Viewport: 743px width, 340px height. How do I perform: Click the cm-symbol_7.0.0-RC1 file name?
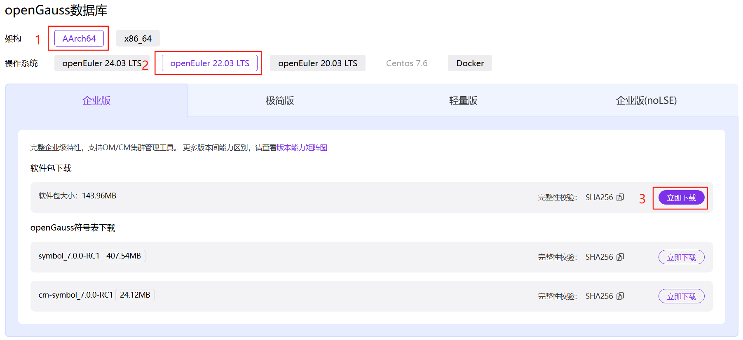75,295
